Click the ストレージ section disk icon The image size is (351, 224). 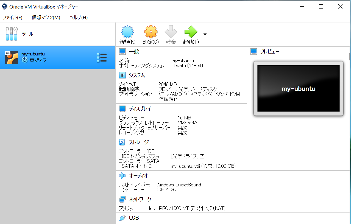[x=122, y=142]
